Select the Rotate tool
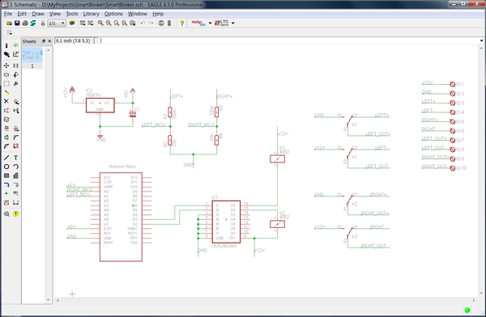Image resolution: width=486 pixels, height=317 pixels. [16, 74]
